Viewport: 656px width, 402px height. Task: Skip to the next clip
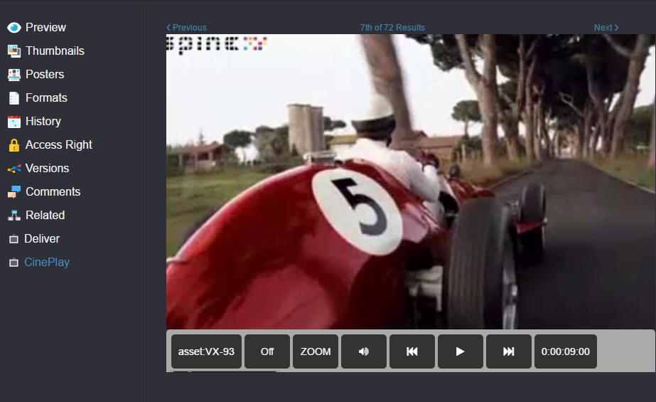(509, 351)
